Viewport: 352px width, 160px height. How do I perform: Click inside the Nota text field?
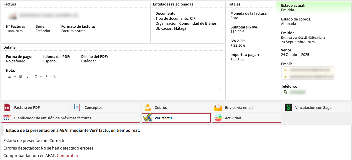pyautogui.click(x=113, y=85)
